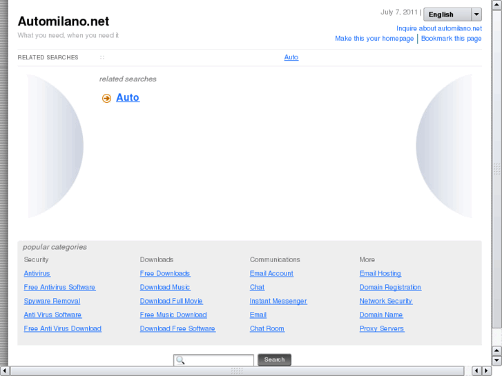Focus the search text field

[x=213, y=360]
